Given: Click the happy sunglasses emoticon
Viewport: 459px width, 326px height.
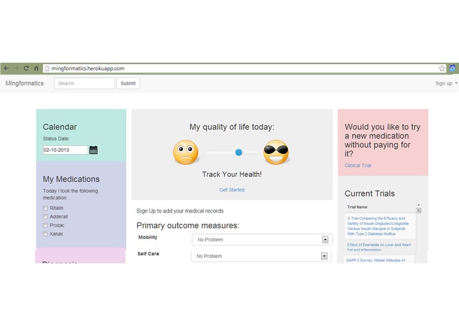Looking at the screenshot, I should click(x=276, y=152).
